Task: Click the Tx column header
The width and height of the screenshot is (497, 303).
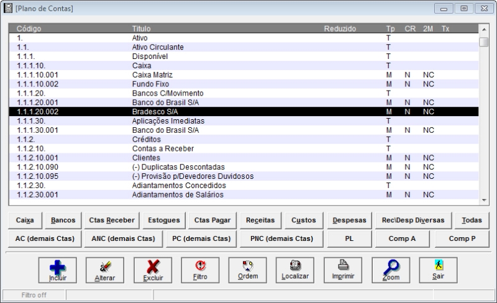Action: point(445,29)
